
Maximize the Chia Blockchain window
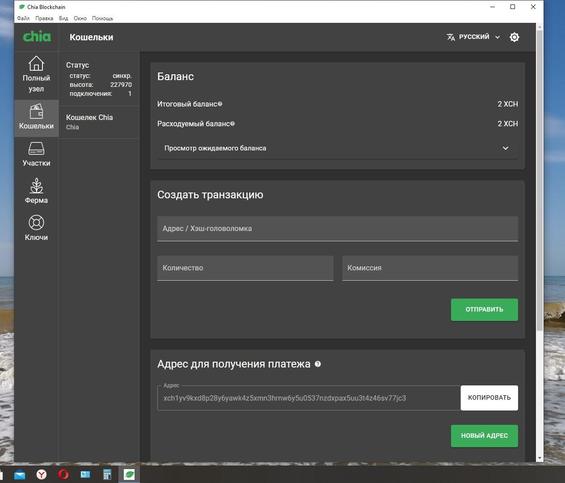point(513,7)
